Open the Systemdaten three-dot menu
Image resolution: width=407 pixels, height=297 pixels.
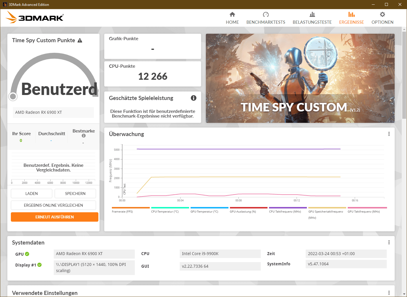(389, 242)
